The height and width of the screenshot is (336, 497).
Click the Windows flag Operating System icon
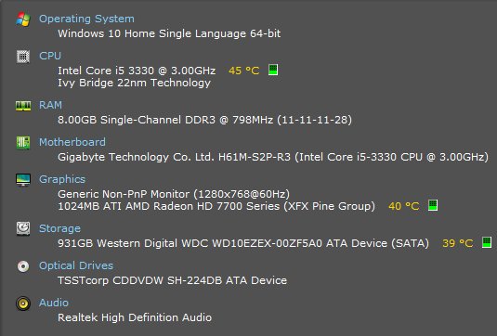click(x=23, y=19)
